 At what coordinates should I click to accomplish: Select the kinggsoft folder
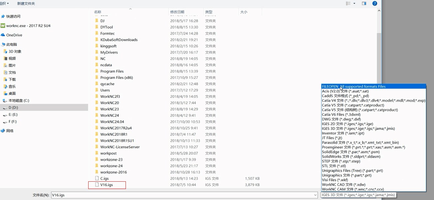click(108, 46)
